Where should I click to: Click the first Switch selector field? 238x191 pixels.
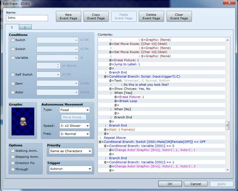tap(57, 40)
